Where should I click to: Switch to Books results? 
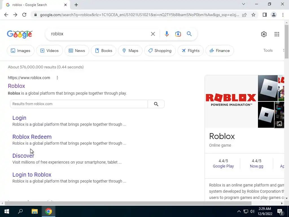(x=104, y=51)
